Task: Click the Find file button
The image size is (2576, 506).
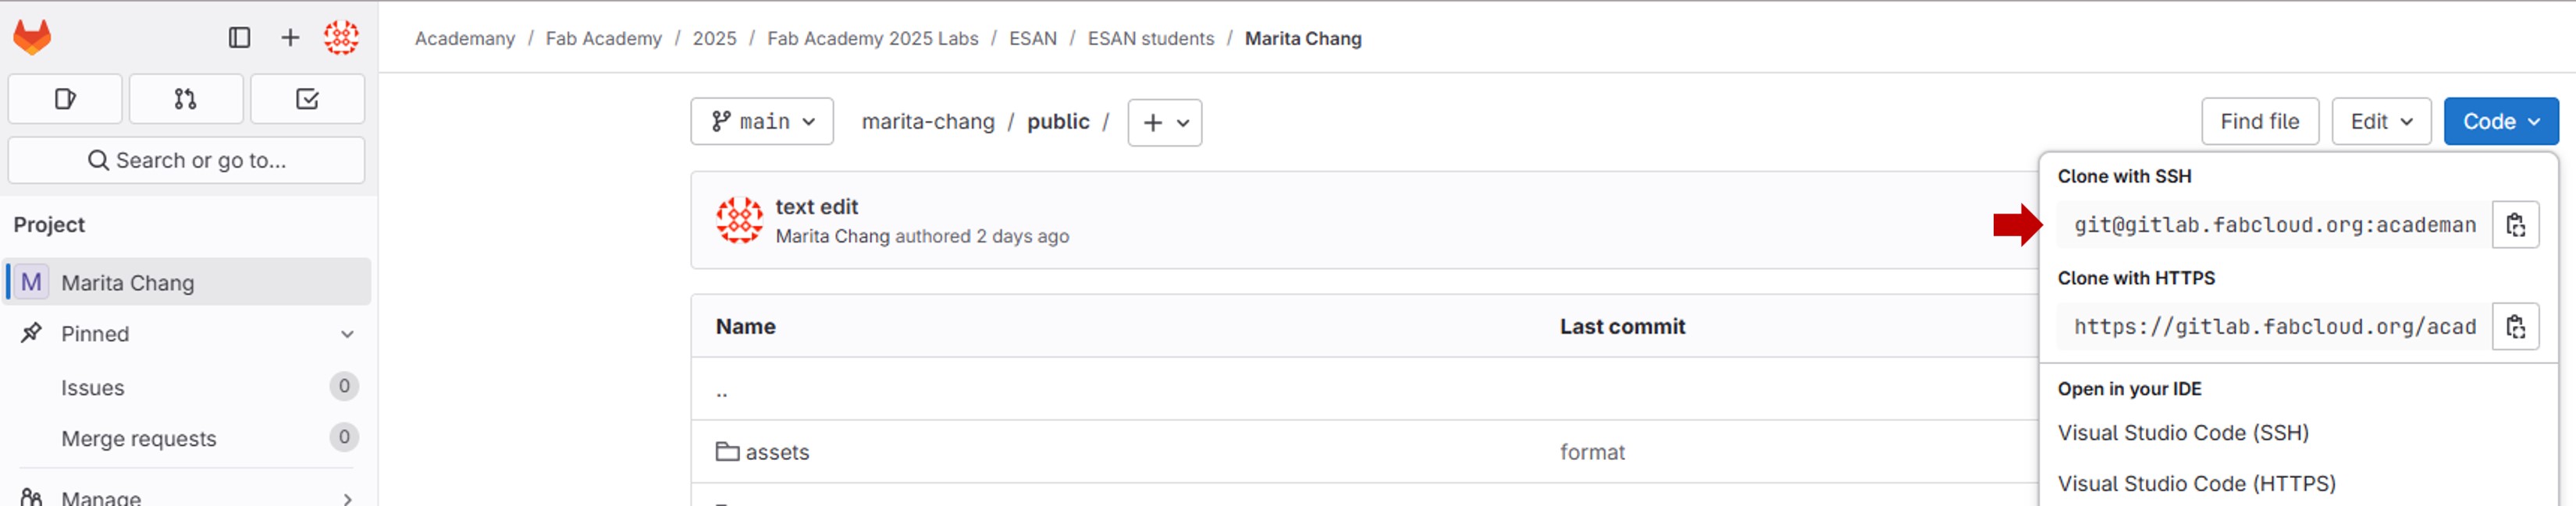Action: point(2259,122)
